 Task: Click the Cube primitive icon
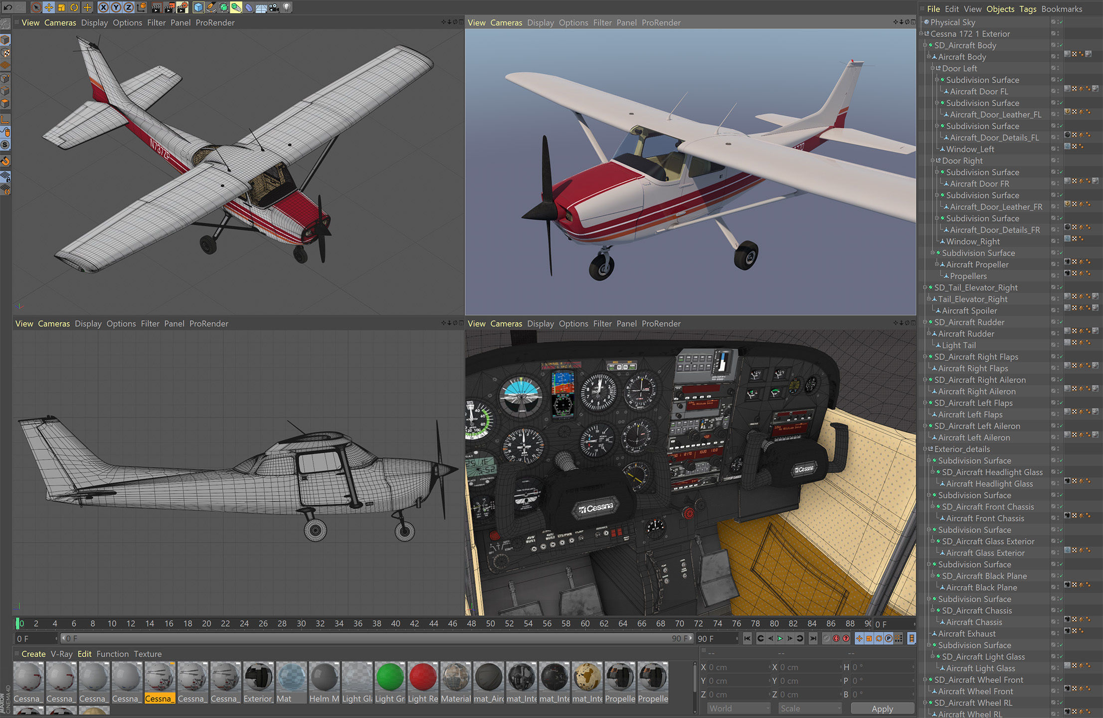[x=198, y=7]
